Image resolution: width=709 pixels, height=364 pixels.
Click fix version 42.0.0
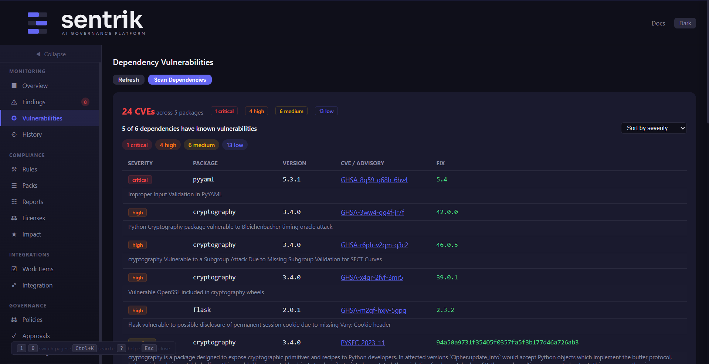(x=447, y=212)
